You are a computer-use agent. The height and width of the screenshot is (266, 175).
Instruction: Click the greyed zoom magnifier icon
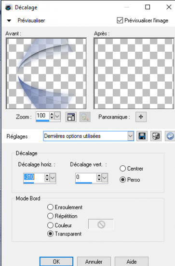(85, 117)
